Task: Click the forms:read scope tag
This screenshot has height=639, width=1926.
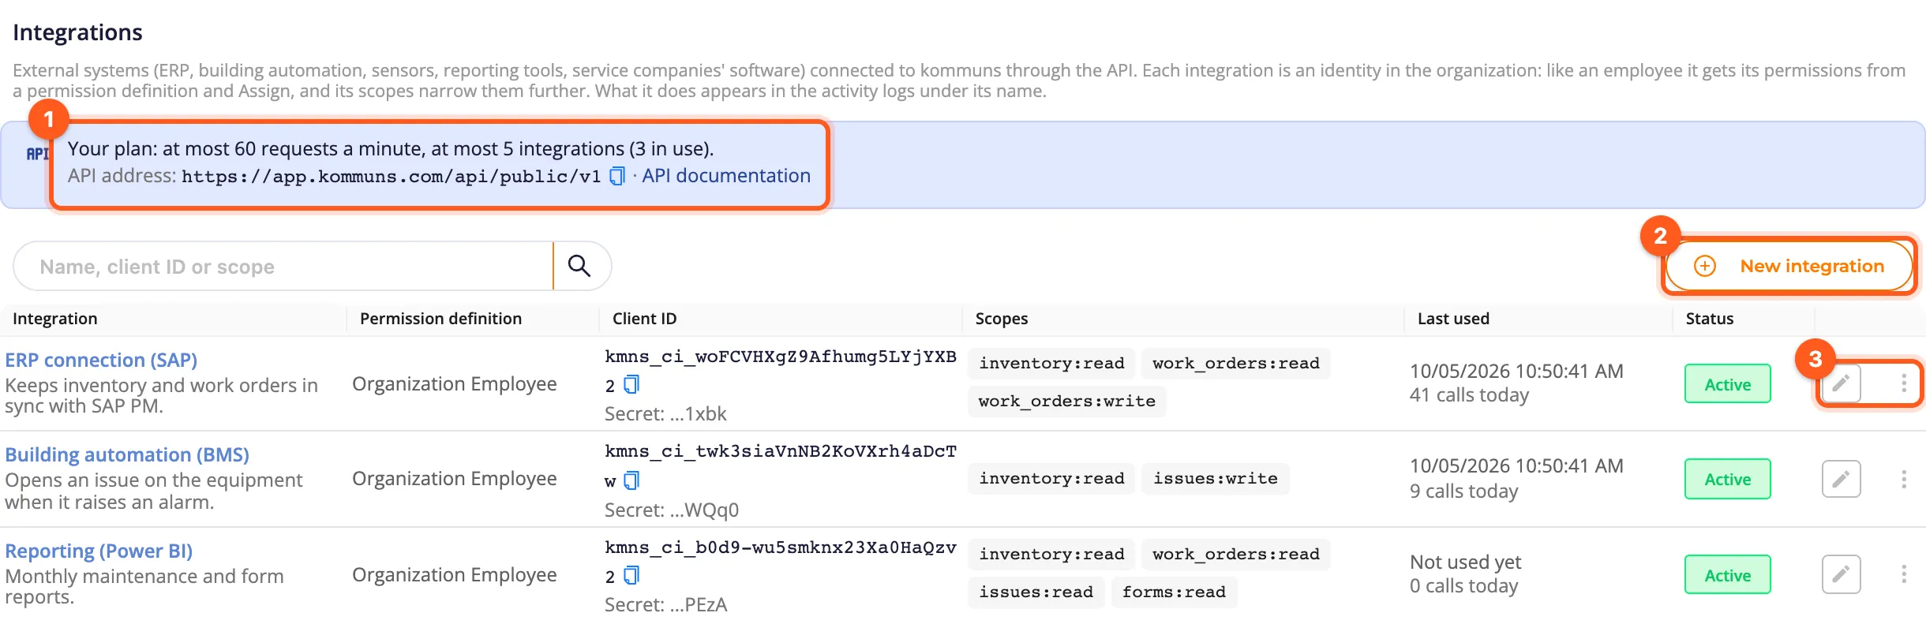Action: coord(1174,592)
